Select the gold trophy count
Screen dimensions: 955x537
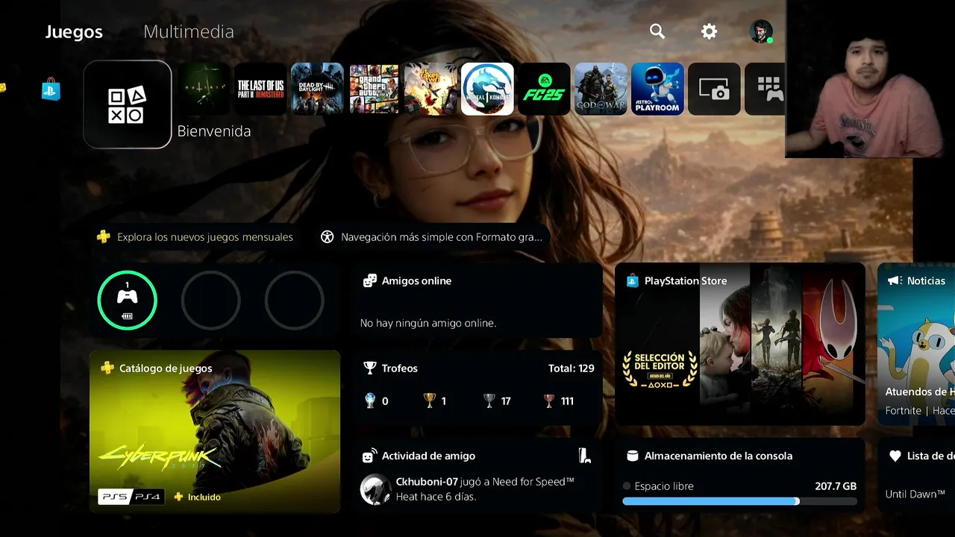click(434, 401)
